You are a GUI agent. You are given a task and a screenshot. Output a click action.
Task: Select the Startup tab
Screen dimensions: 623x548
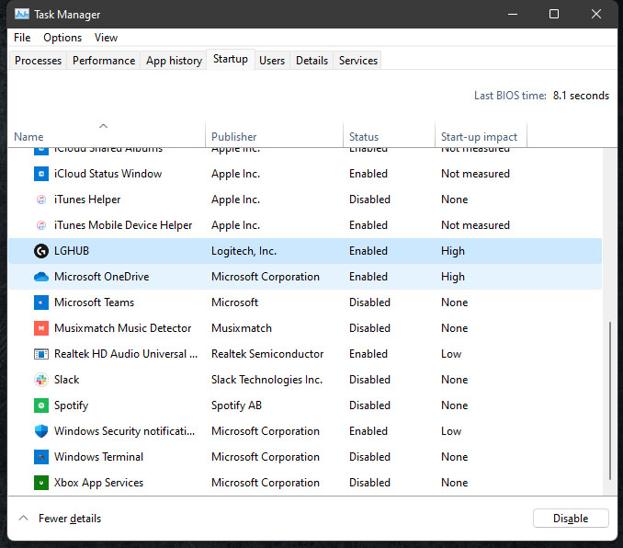click(231, 59)
